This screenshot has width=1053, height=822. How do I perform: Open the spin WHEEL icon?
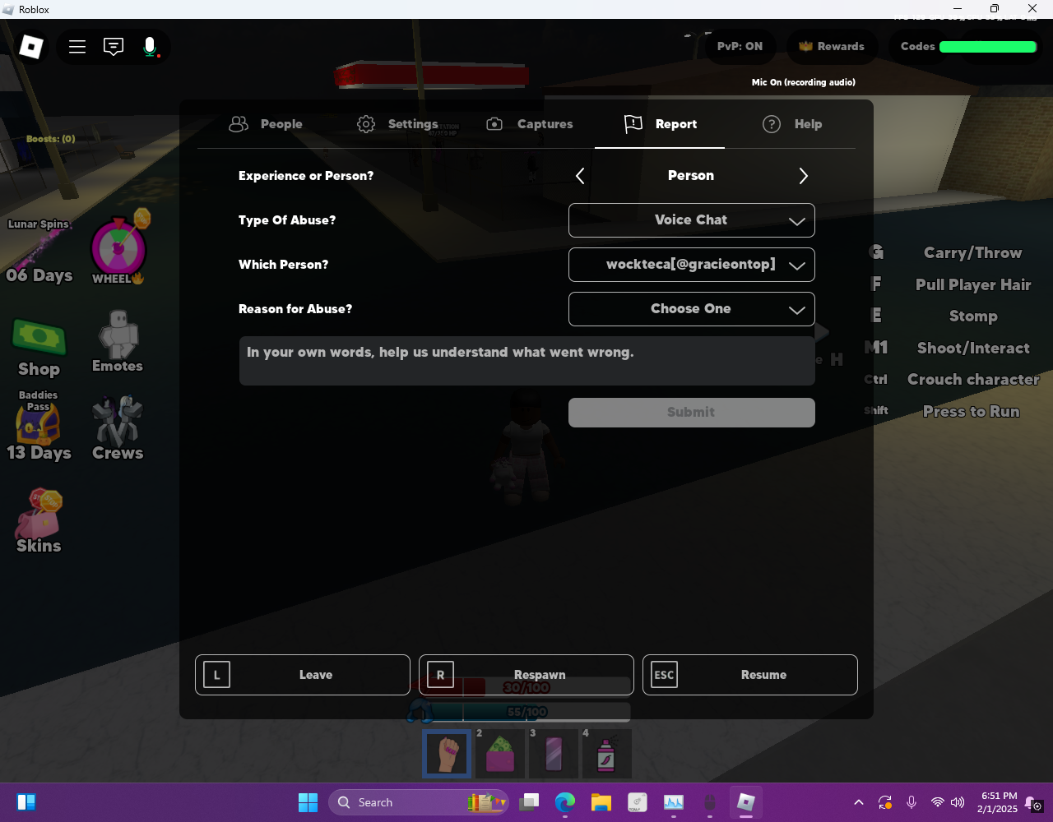coord(118,247)
